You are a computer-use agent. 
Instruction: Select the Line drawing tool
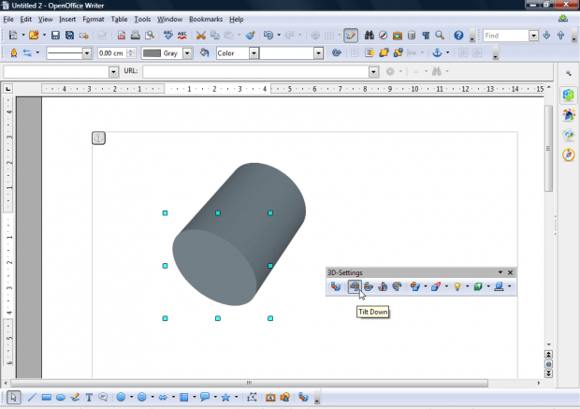coord(31,397)
